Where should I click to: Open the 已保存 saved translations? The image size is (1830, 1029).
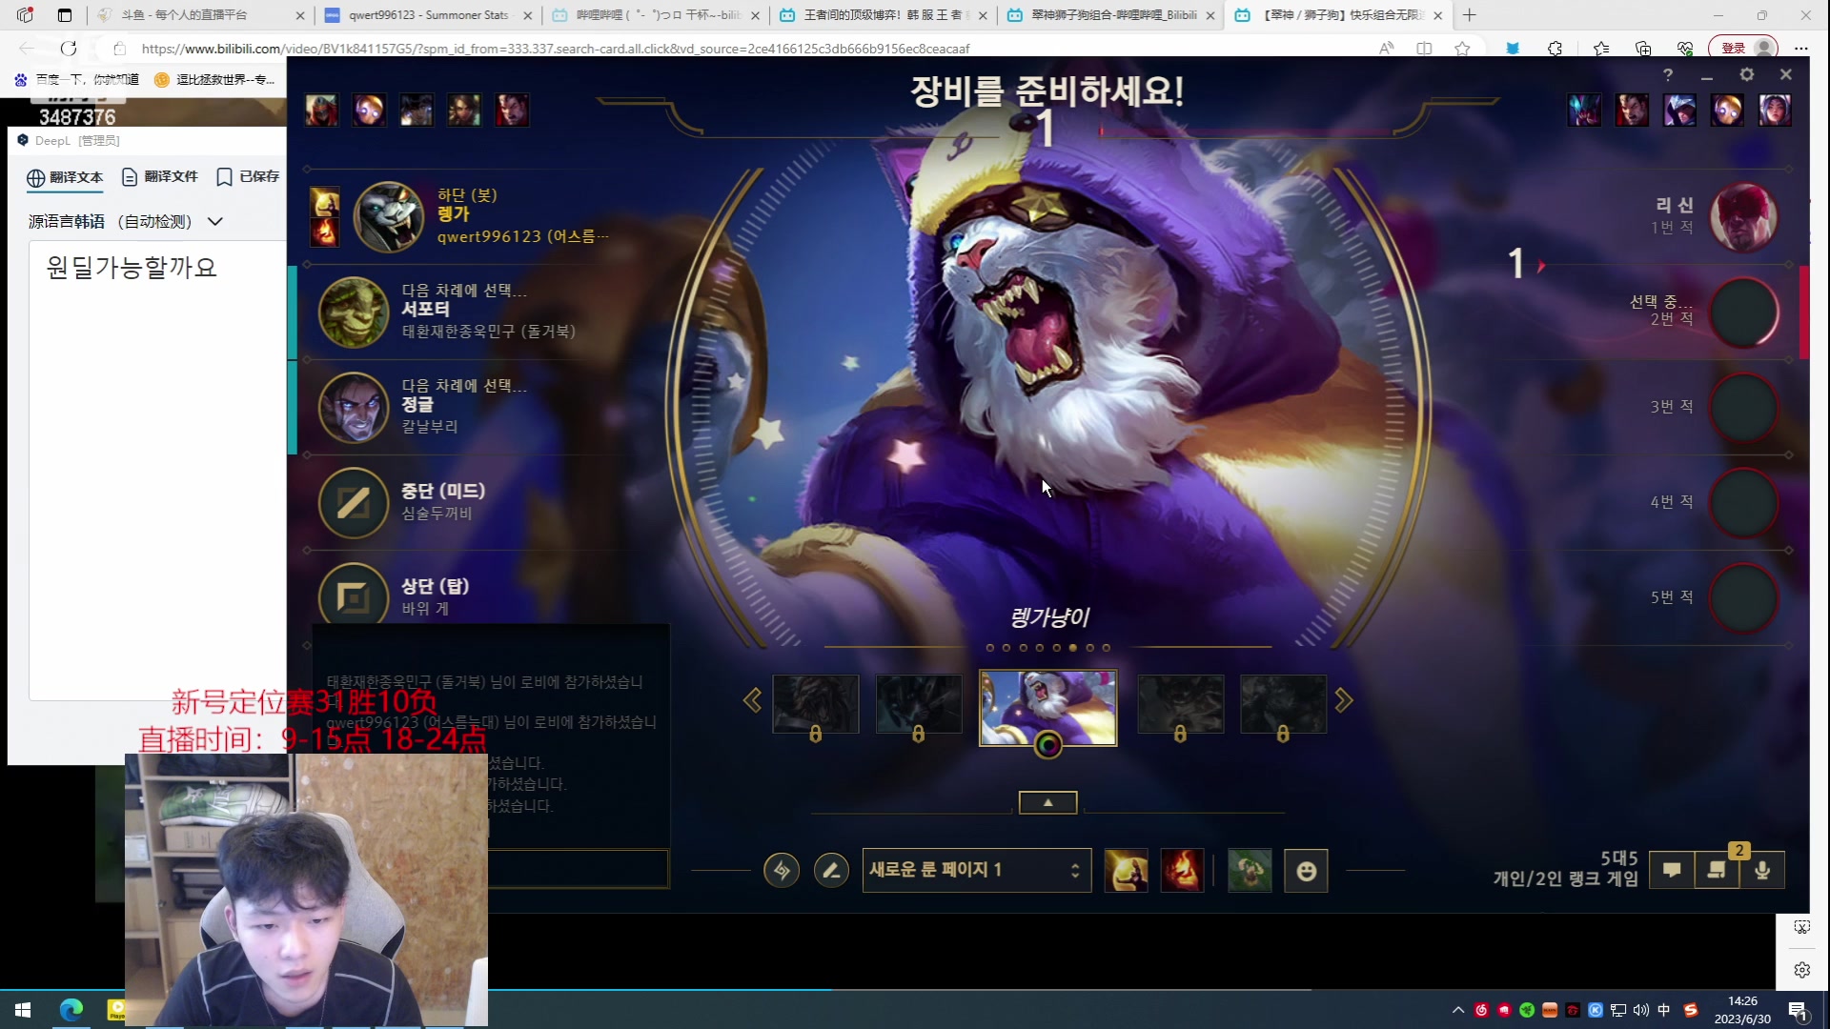point(248,177)
